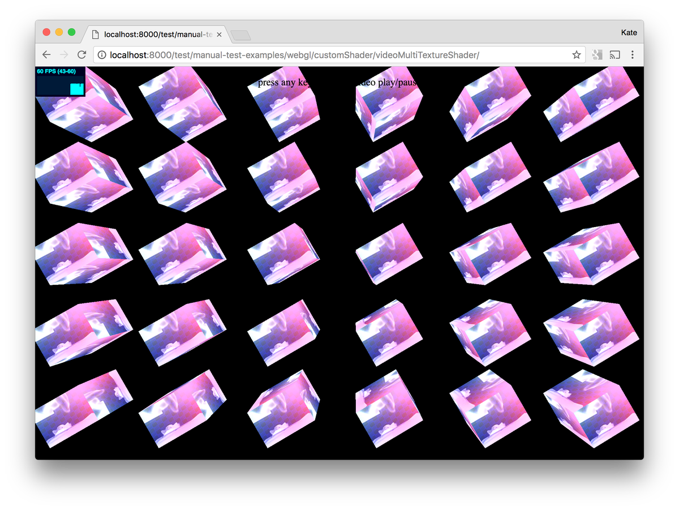Bookmark this page with the star
The width and height of the screenshot is (679, 510).
(576, 54)
